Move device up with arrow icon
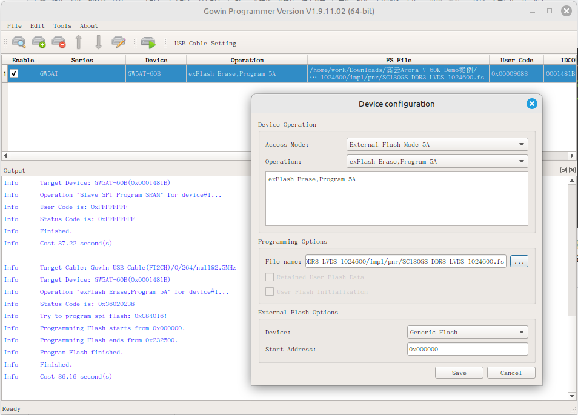 [x=79, y=42]
